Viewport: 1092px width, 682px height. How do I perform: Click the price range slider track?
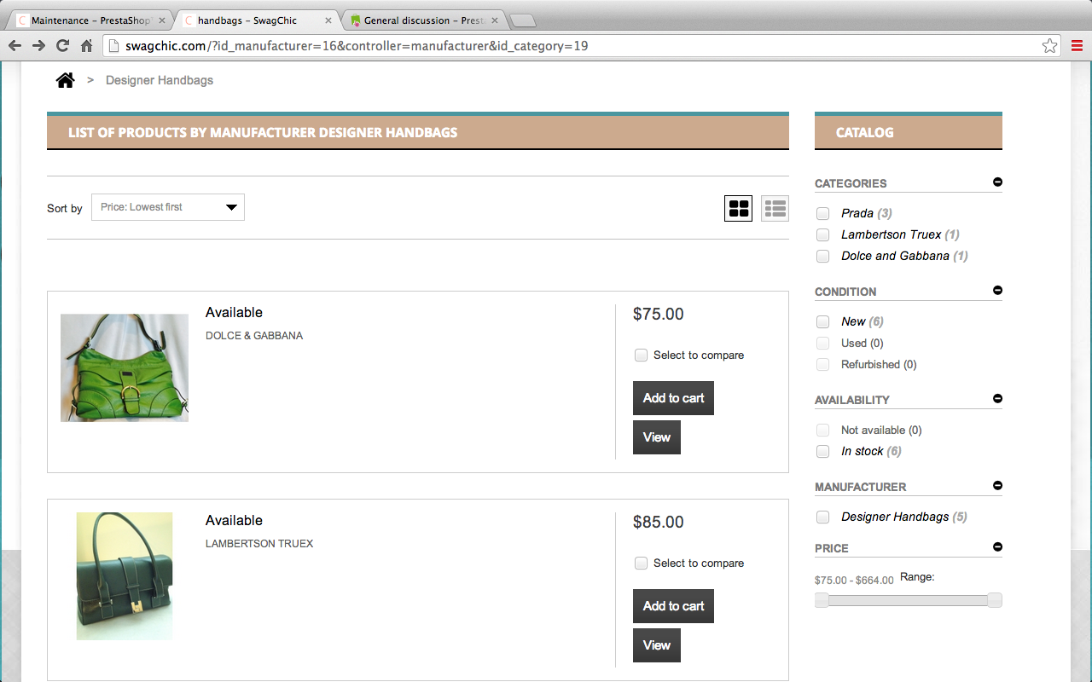coord(909,600)
